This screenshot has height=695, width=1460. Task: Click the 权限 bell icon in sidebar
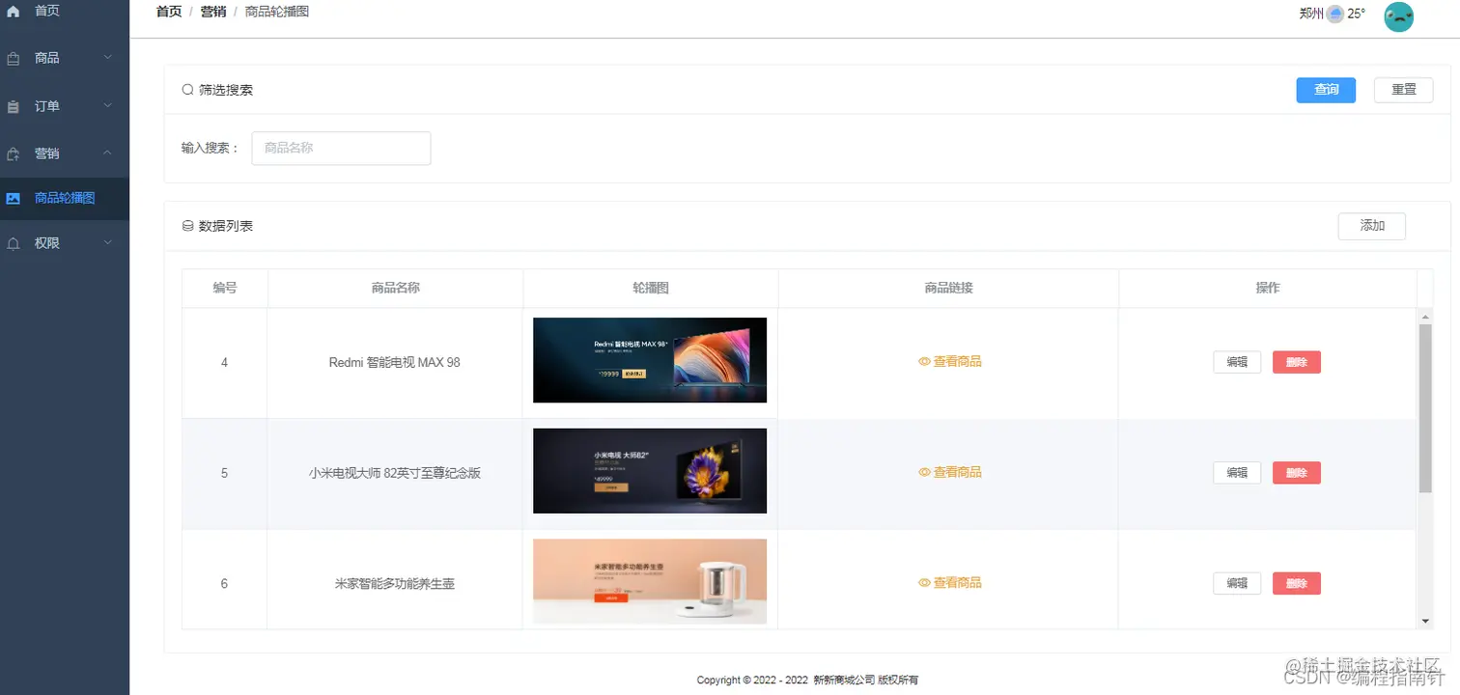pyautogui.click(x=13, y=244)
